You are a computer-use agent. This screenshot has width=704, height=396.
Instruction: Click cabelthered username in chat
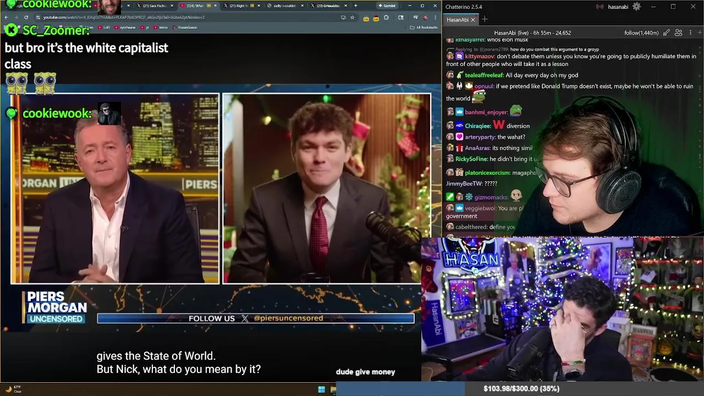point(471,227)
